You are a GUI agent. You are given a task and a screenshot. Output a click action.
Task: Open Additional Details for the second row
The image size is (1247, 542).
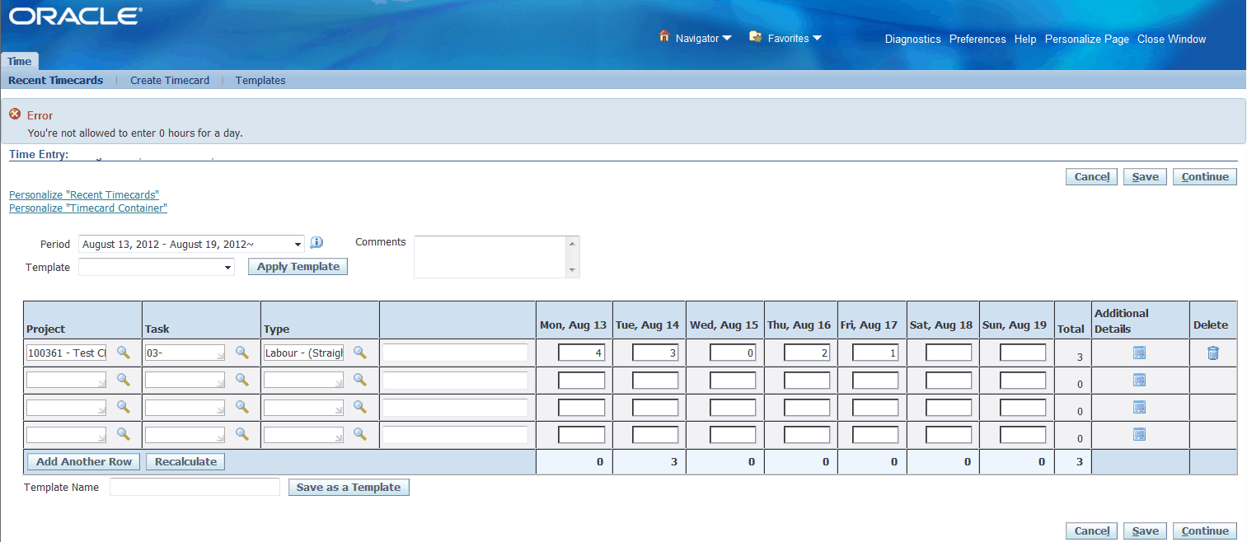pyautogui.click(x=1139, y=380)
